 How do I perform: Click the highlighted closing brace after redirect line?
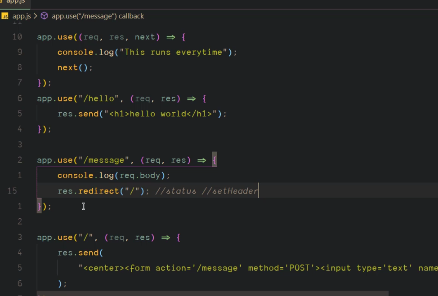[40, 206]
